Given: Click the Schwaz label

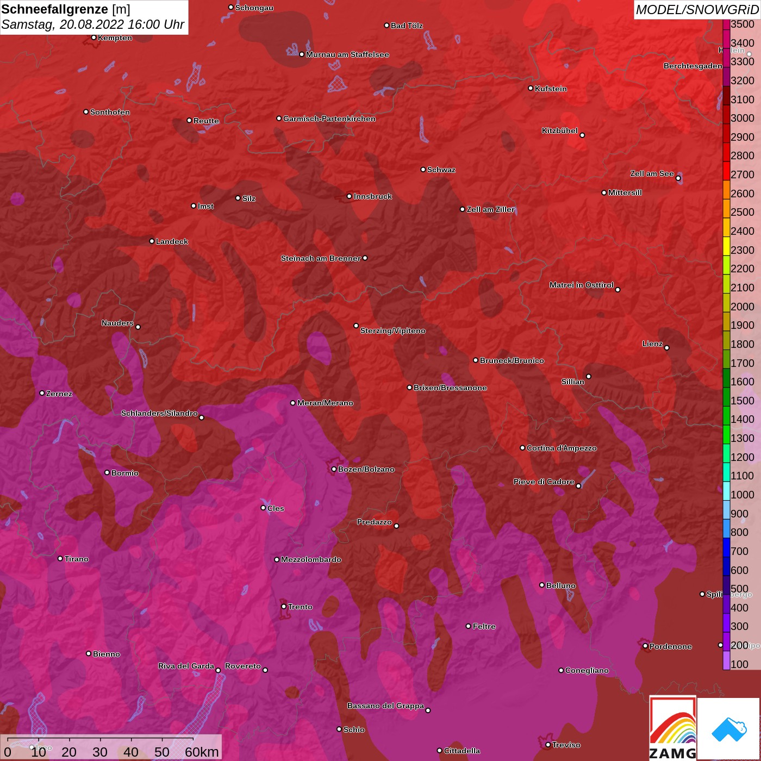Looking at the screenshot, I should pyautogui.click(x=441, y=170).
